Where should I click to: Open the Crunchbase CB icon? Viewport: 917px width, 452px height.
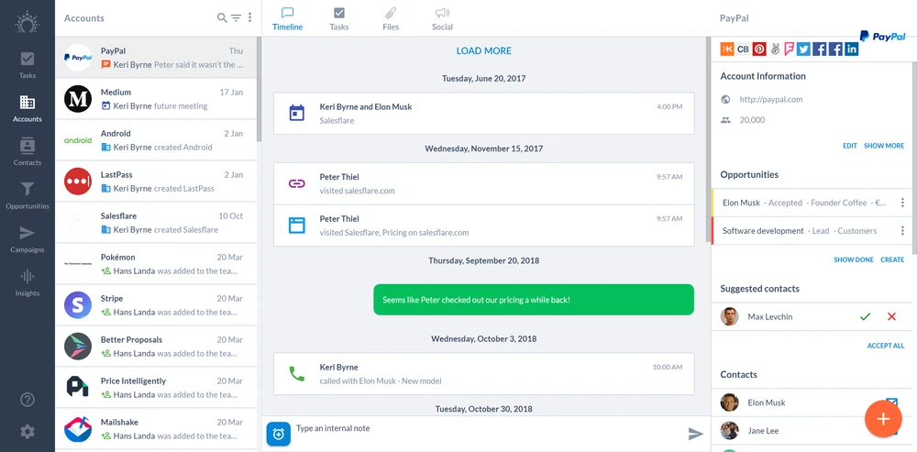(743, 50)
